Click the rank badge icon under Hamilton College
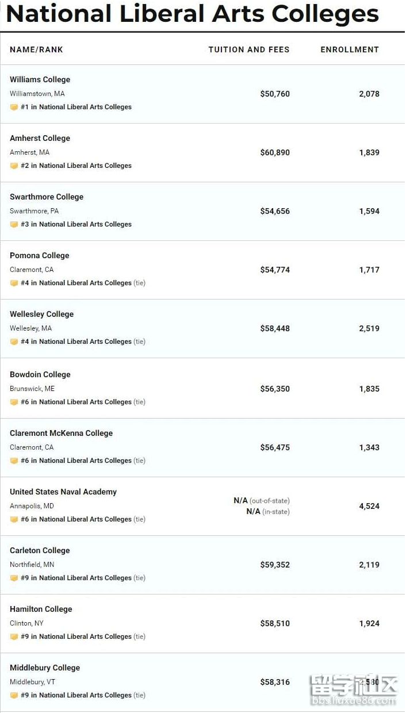Image resolution: width=406 pixels, height=713 pixels. (14, 637)
